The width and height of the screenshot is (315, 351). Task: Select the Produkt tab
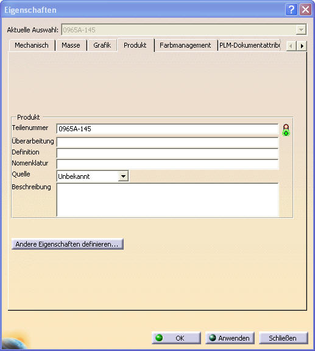tap(135, 45)
